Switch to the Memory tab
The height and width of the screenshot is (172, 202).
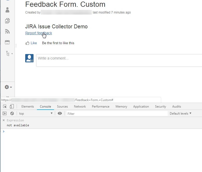coord(121,107)
